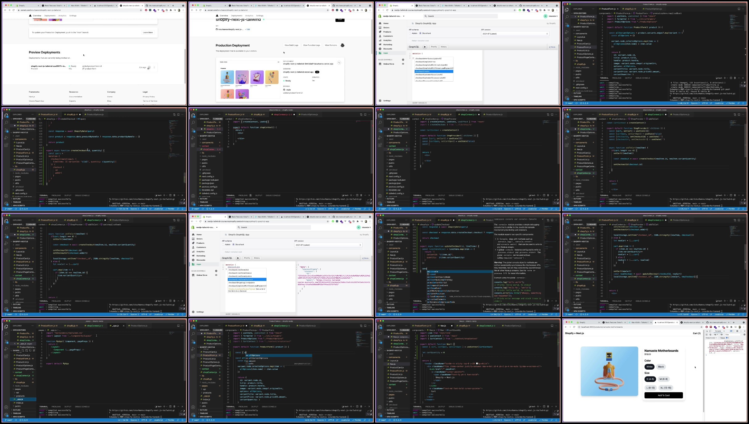Open preview deployment three-dot options menu
Screen dimensions: 749x424
(154, 67)
